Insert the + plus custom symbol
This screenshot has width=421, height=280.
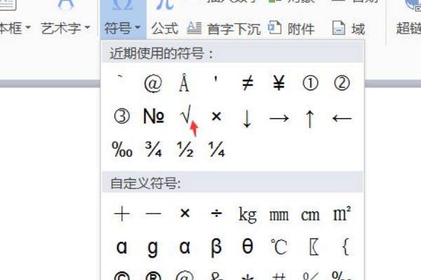(x=122, y=214)
